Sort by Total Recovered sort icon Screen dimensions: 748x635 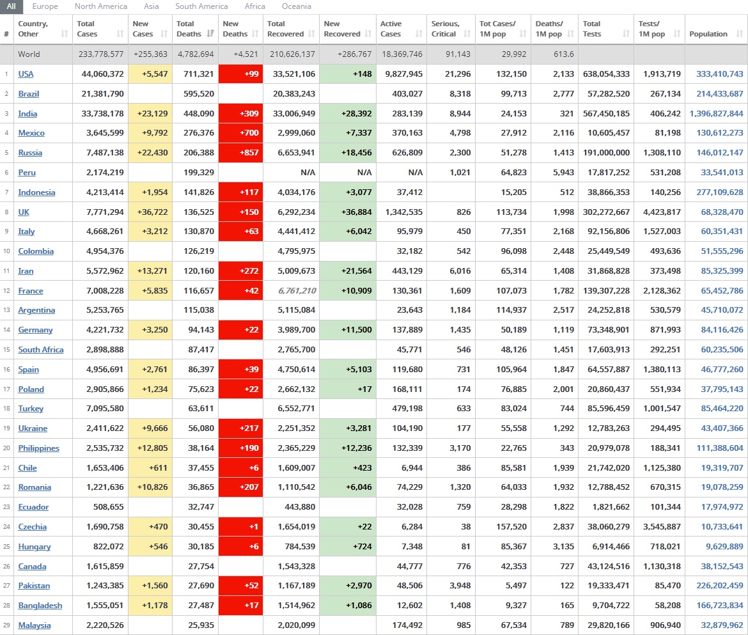pyautogui.click(x=311, y=34)
